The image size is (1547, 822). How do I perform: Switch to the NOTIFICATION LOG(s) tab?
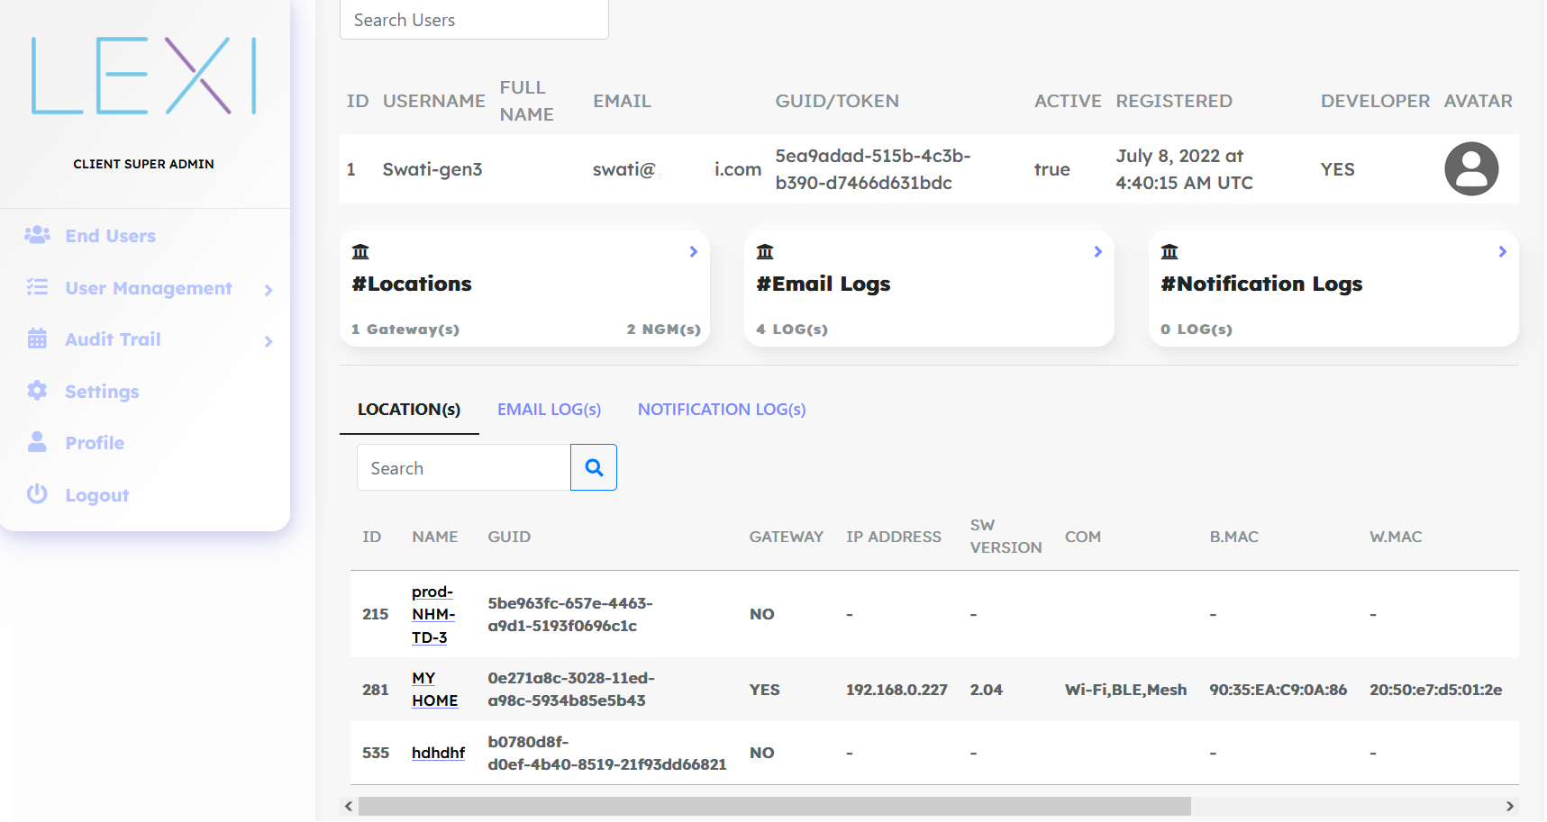tap(721, 410)
